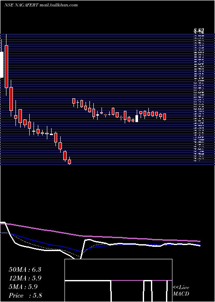Click the MACD histogram box

click(118, 280)
